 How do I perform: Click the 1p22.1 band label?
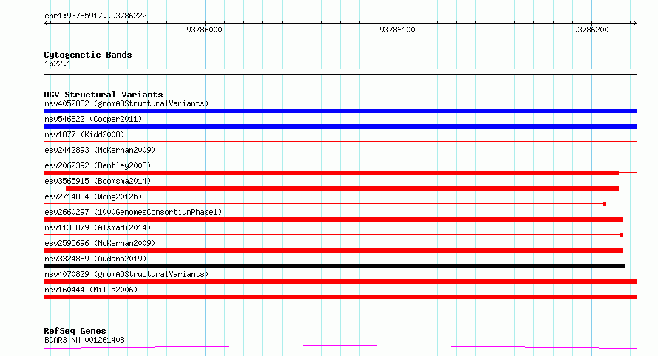[58, 64]
